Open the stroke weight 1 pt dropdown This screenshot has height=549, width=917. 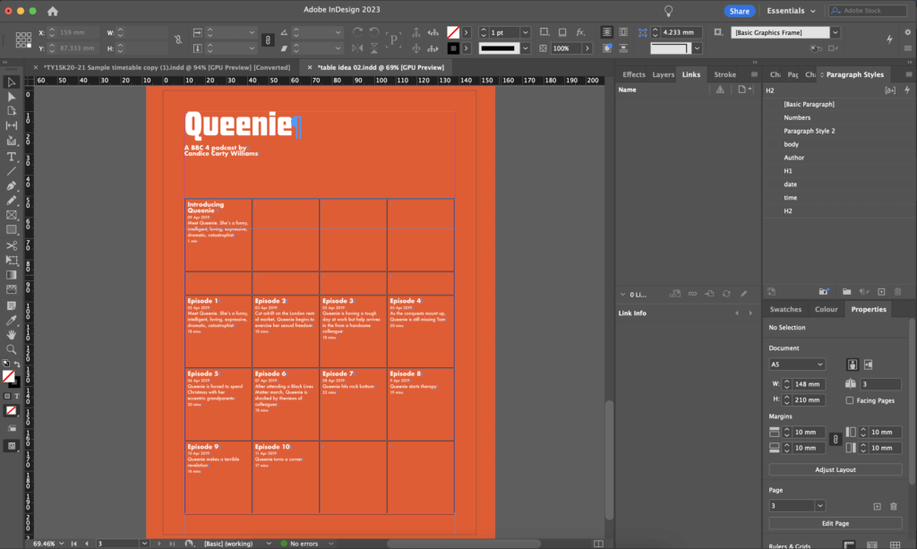(525, 33)
